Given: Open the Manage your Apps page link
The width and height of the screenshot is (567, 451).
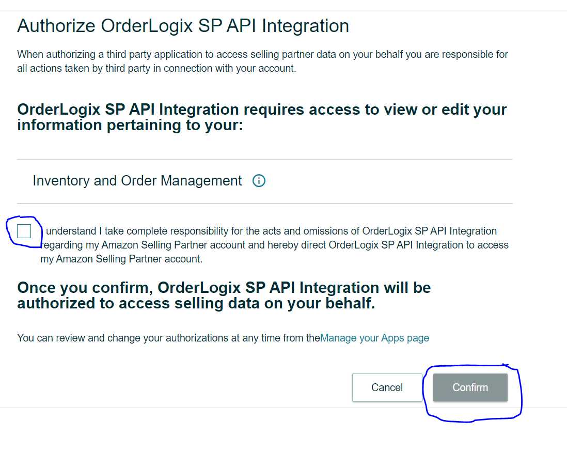Looking at the screenshot, I should point(374,338).
